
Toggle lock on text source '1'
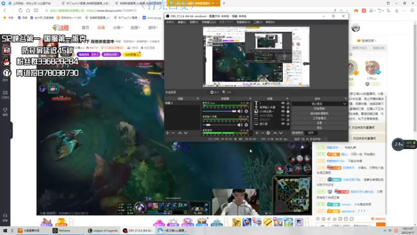point(288,103)
